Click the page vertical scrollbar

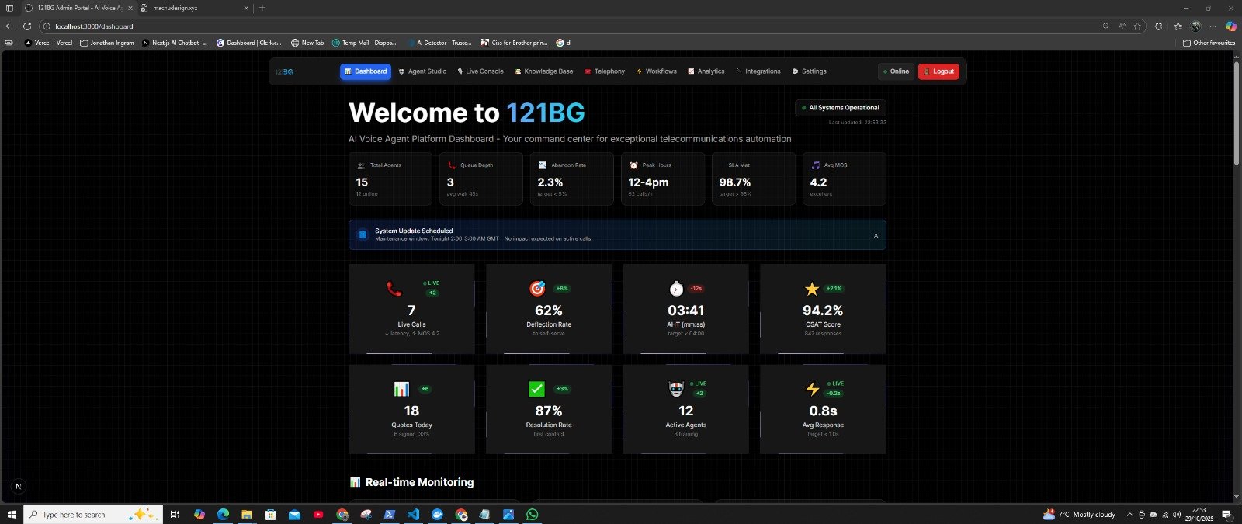tap(1237, 113)
